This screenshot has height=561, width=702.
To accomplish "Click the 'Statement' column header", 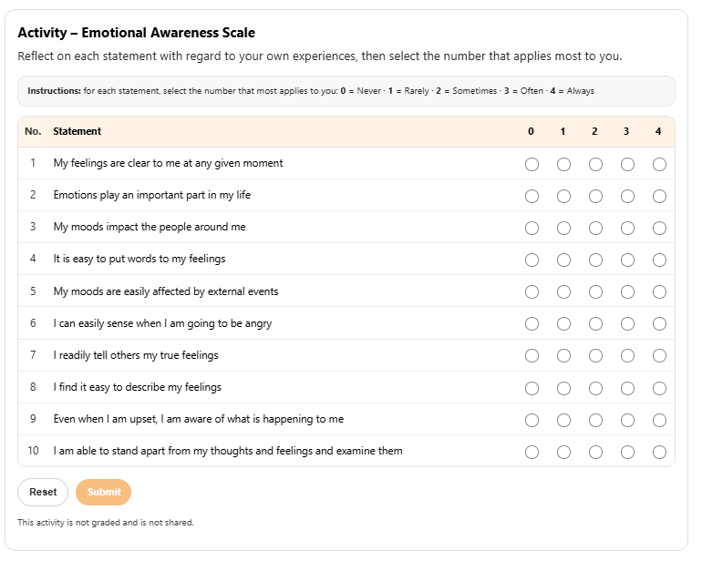I will point(77,131).
